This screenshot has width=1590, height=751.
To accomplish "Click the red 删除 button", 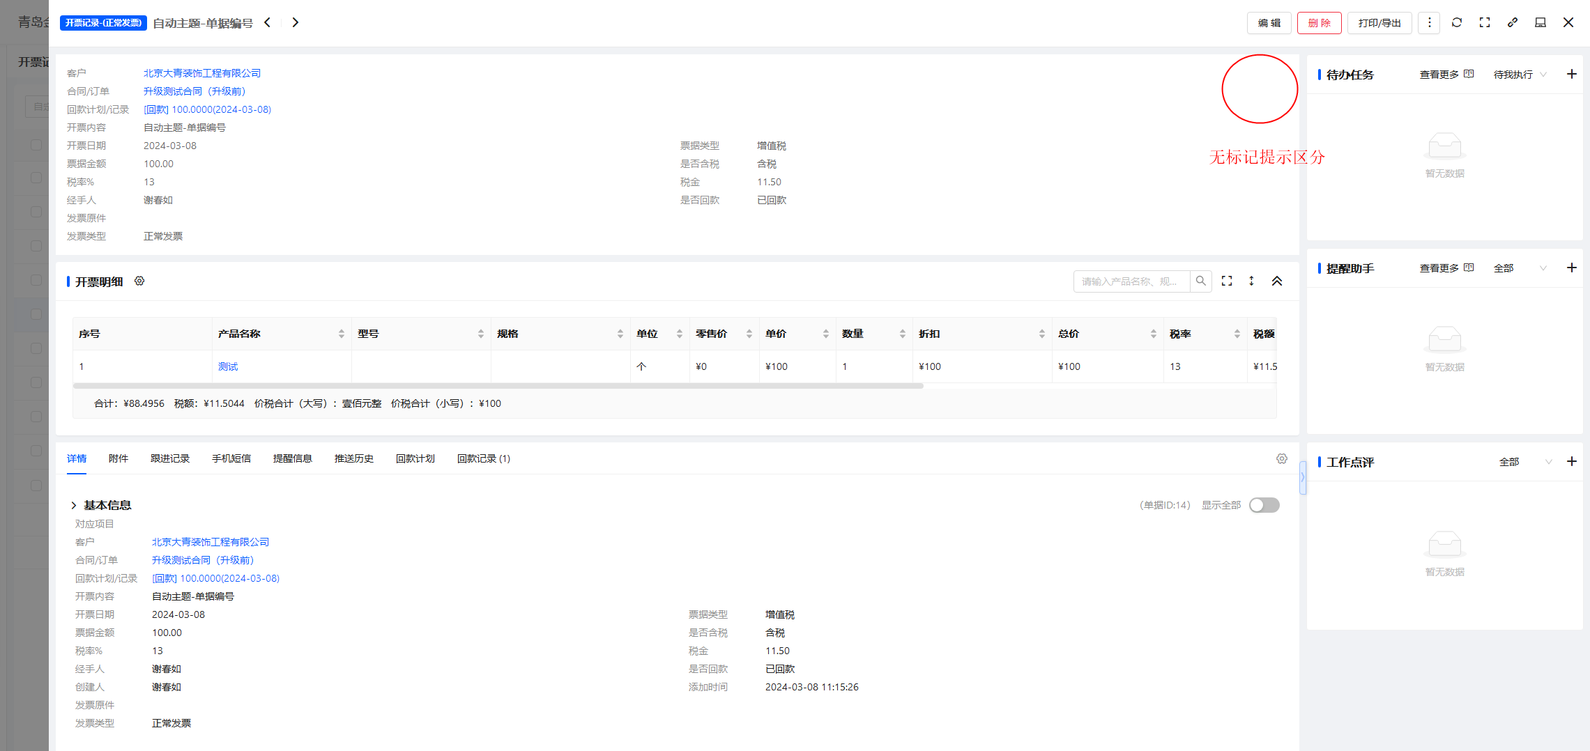I will click(1320, 23).
